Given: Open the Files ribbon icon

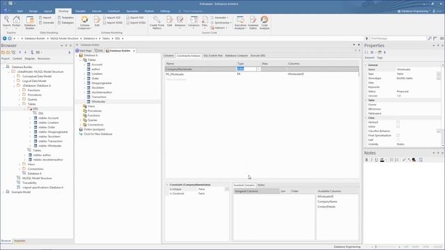Looking at the screenshot, I should coord(204,22).
